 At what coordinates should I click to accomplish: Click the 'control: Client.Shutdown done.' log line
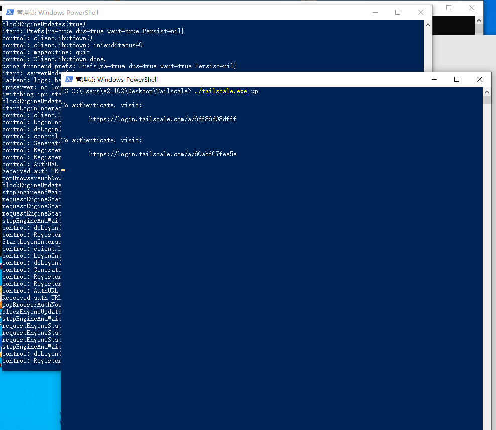pos(54,59)
